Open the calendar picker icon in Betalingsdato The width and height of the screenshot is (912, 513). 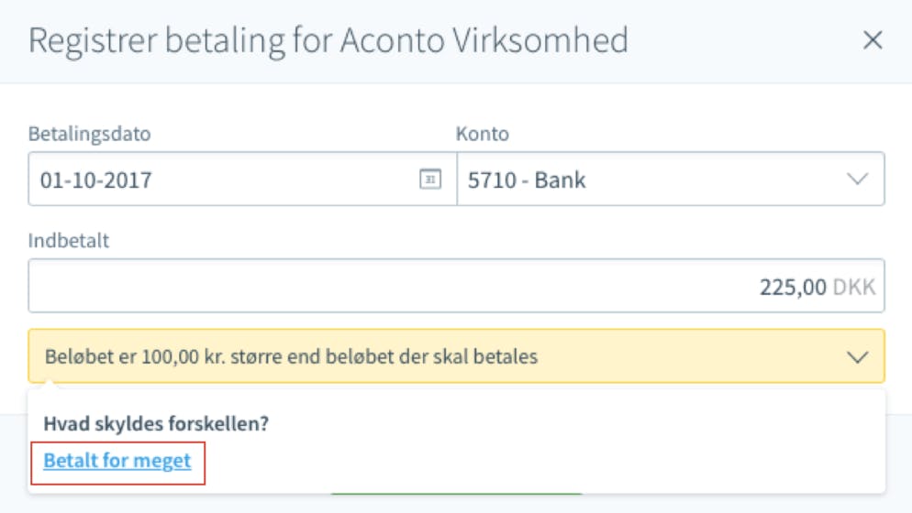(x=429, y=179)
